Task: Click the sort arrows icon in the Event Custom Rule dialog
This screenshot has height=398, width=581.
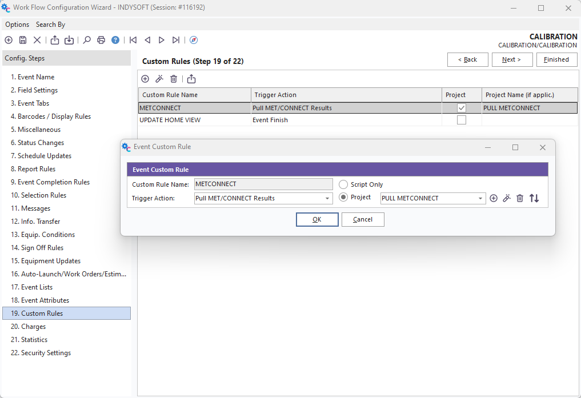Action: click(534, 198)
